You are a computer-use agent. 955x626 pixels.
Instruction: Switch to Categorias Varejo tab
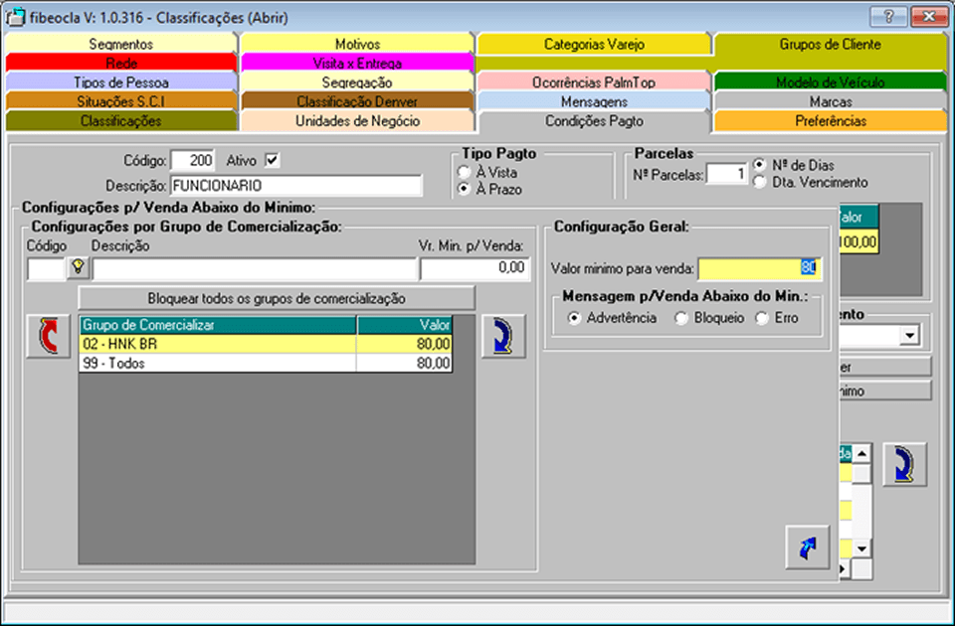(594, 44)
